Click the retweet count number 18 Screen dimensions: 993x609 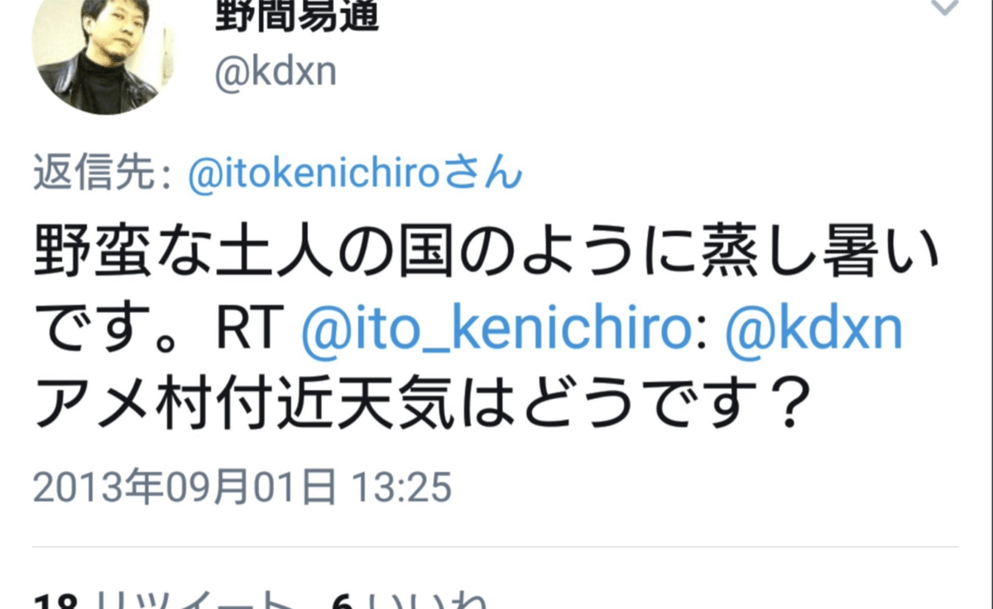click(x=56, y=601)
